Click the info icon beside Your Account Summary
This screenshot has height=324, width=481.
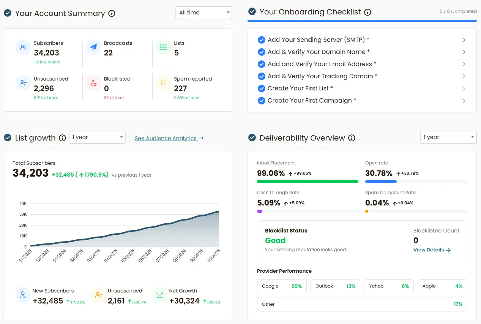[112, 13]
